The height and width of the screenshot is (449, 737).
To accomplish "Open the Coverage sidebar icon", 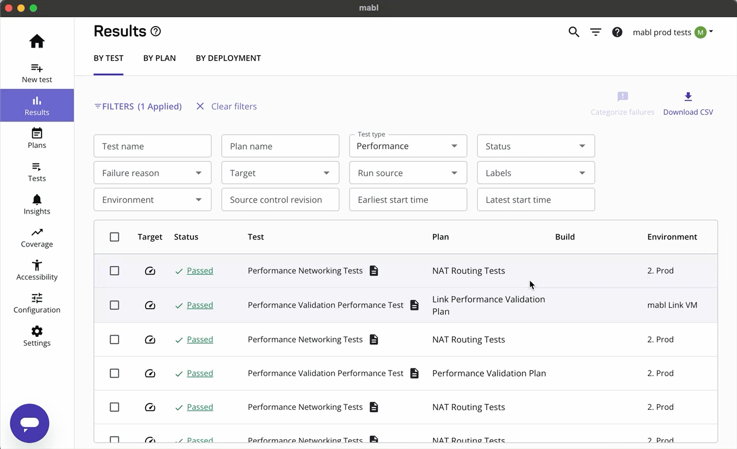I will pos(37,237).
